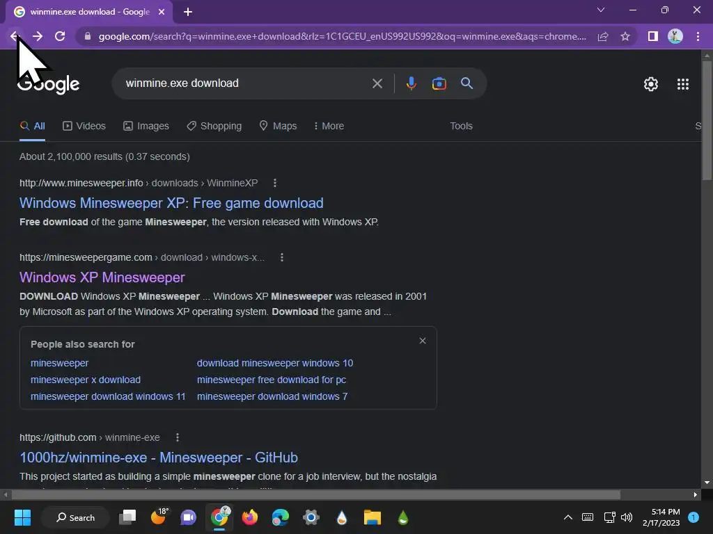Search related minesweeper x download
This screenshot has height=534, width=713.
pyautogui.click(x=86, y=380)
